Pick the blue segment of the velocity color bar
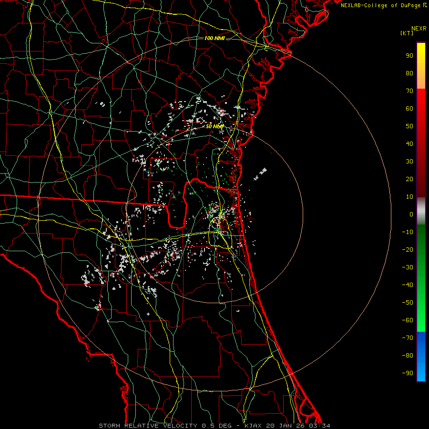 coord(421,357)
